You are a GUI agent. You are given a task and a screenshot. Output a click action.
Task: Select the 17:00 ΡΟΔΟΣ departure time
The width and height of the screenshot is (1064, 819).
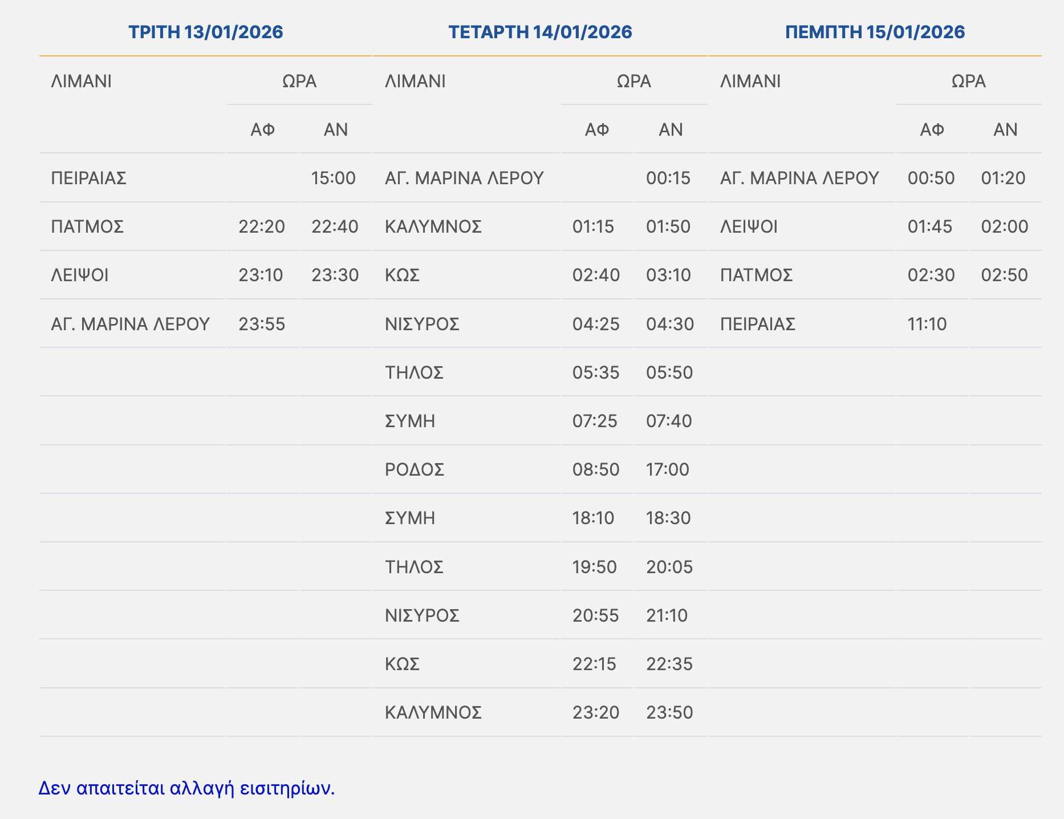point(667,470)
